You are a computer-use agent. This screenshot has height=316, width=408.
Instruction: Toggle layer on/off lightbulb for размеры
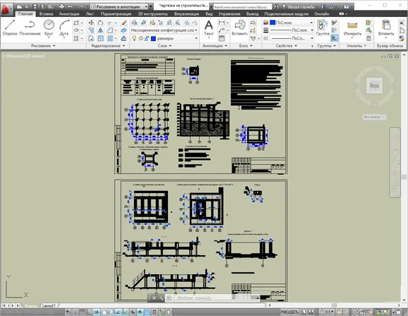pyautogui.click(x=135, y=38)
